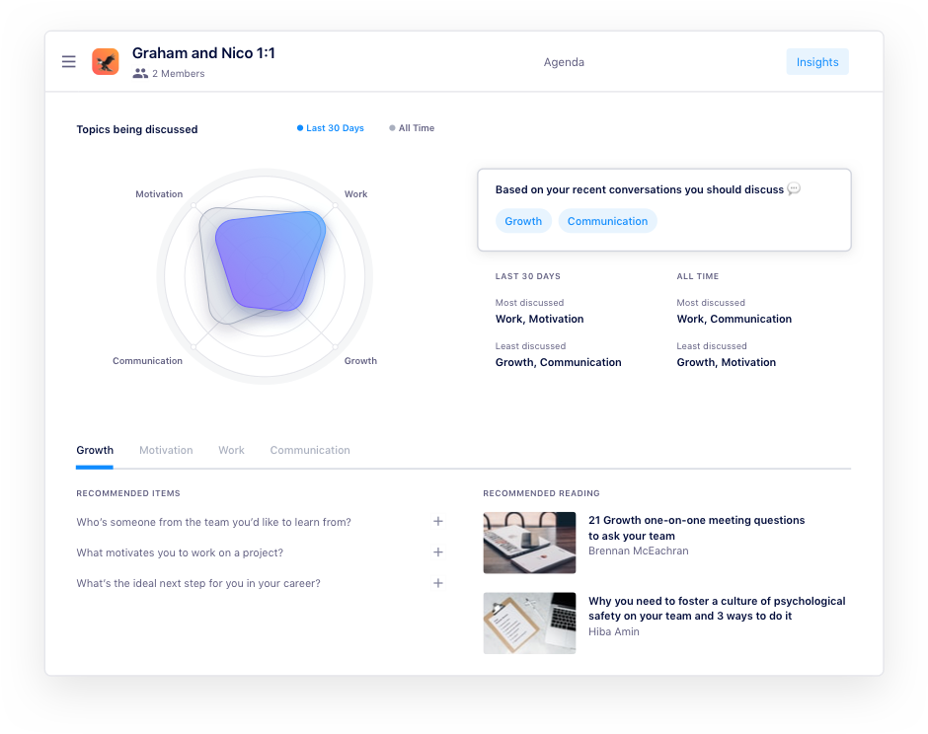
Task: Open the hamburger menu icon
Action: (x=69, y=61)
